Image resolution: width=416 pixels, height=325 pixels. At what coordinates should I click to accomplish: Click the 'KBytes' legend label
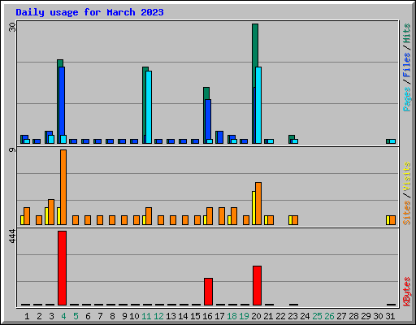coord(406,292)
